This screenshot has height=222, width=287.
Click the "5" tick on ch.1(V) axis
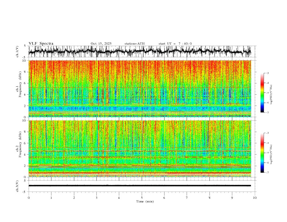pos(25,46)
